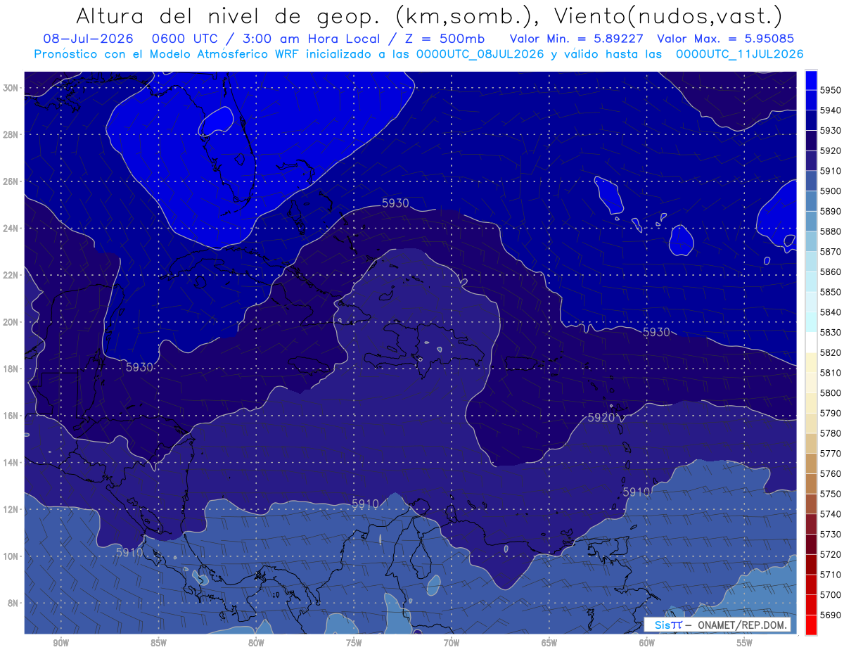Click the "5800" legend label
Viewport: 844px width, 652px height.
830,393
